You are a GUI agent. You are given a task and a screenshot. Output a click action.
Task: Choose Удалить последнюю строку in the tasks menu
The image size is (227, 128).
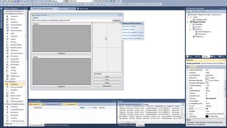(x=132, y=35)
